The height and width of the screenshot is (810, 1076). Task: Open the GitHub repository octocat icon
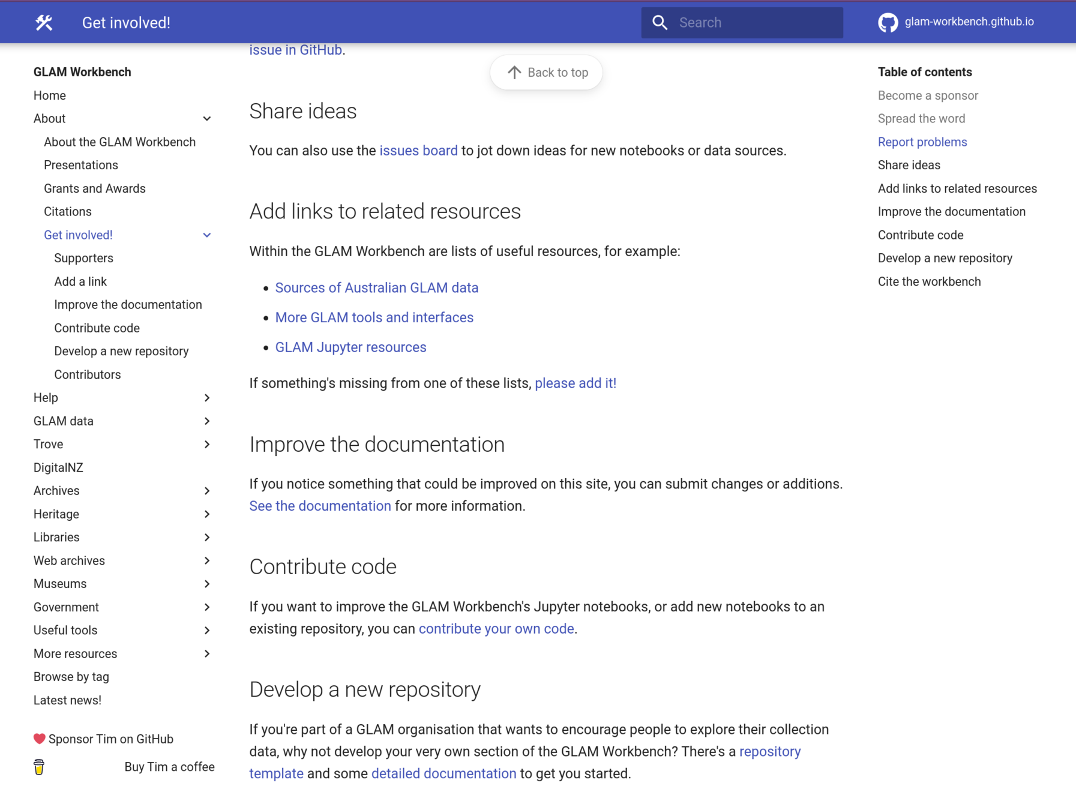coord(888,23)
